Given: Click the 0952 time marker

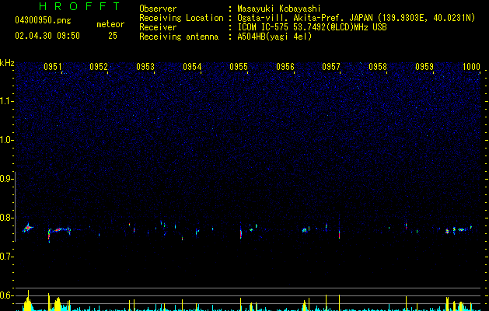Looking at the screenshot, I should (99, 67).
